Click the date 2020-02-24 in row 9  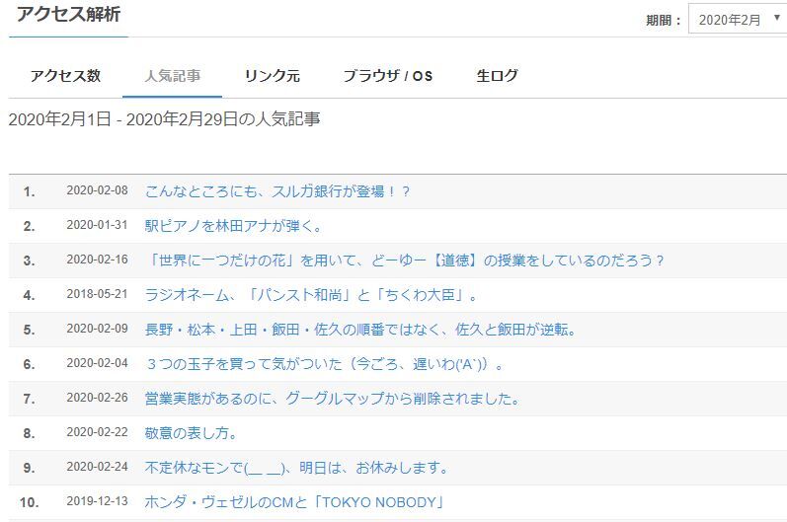click(98, 467)
